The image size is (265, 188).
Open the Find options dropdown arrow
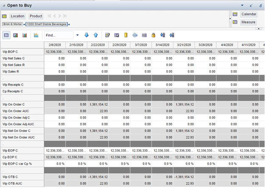78,35
